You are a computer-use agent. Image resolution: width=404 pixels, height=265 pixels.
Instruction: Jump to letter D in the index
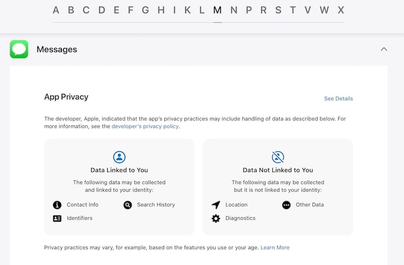click(x=102, y=10)
